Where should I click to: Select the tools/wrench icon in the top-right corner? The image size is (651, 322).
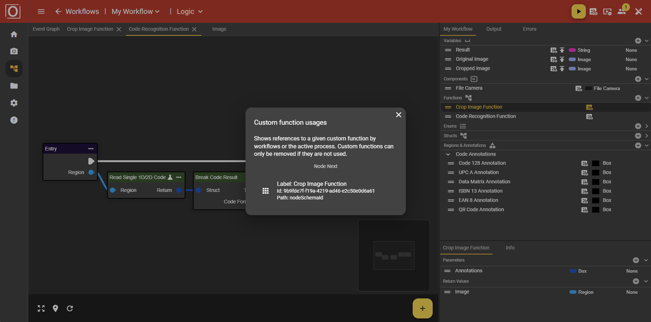(x=638, y=11)
